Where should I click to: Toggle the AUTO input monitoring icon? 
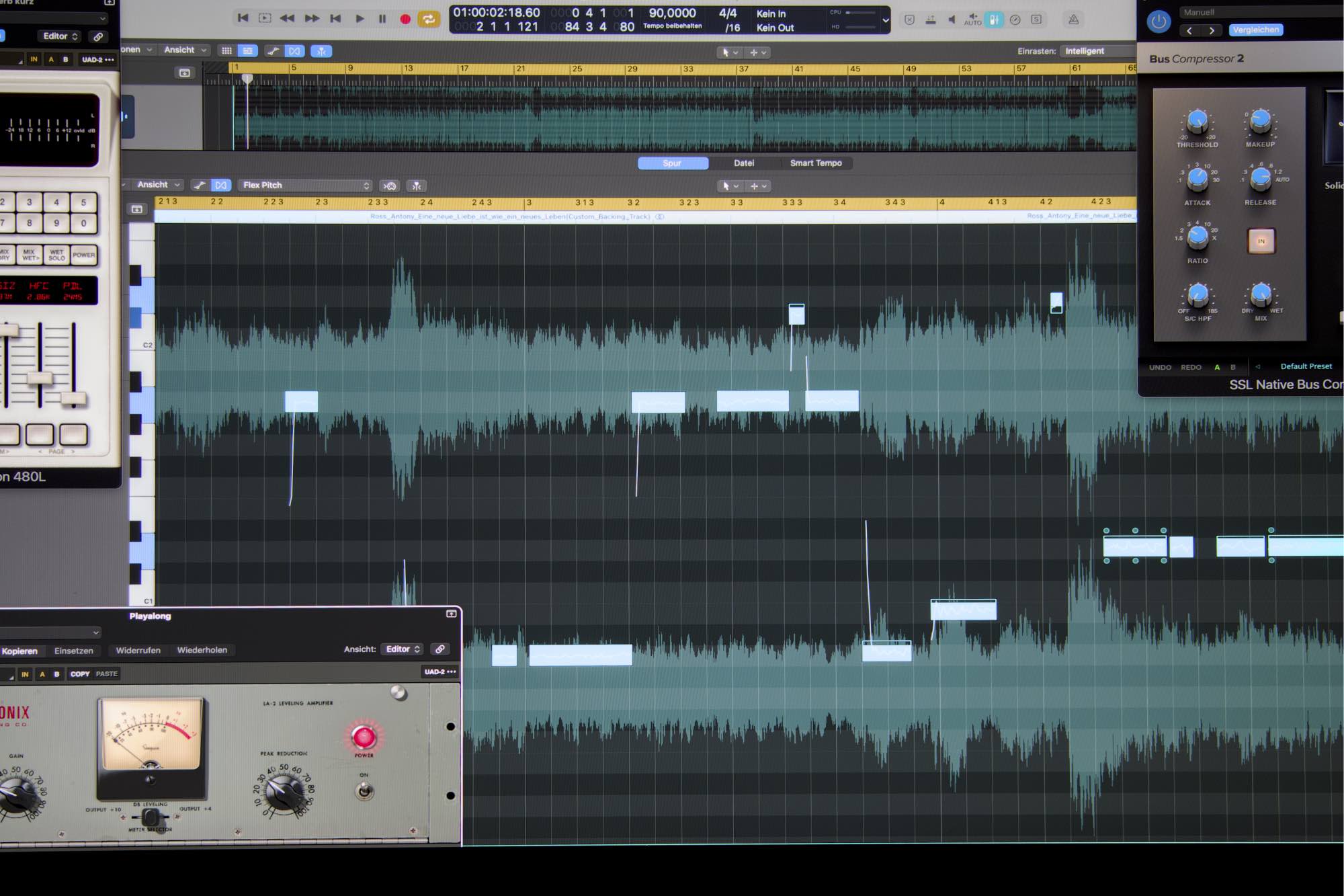pyautogui.click(x=972, y=19)
